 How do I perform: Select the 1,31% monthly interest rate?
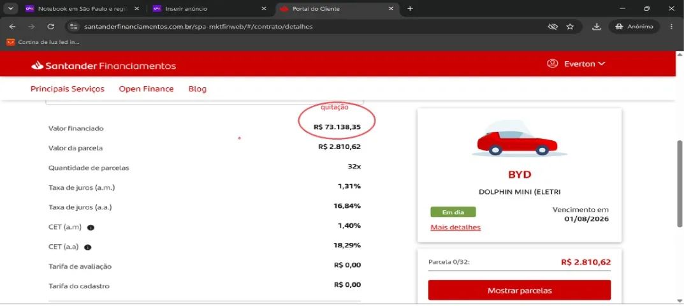pyautogui.click(x=349, y=186)
